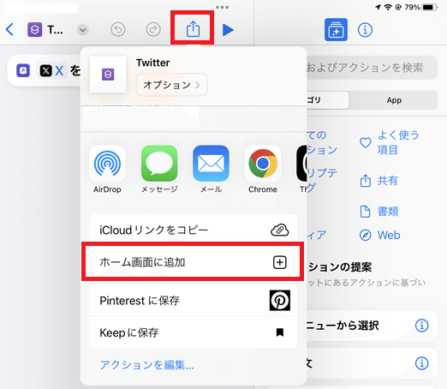Screen dimensions: 447x389
Task: Tap the open app action icon
Action: point(23,70)
